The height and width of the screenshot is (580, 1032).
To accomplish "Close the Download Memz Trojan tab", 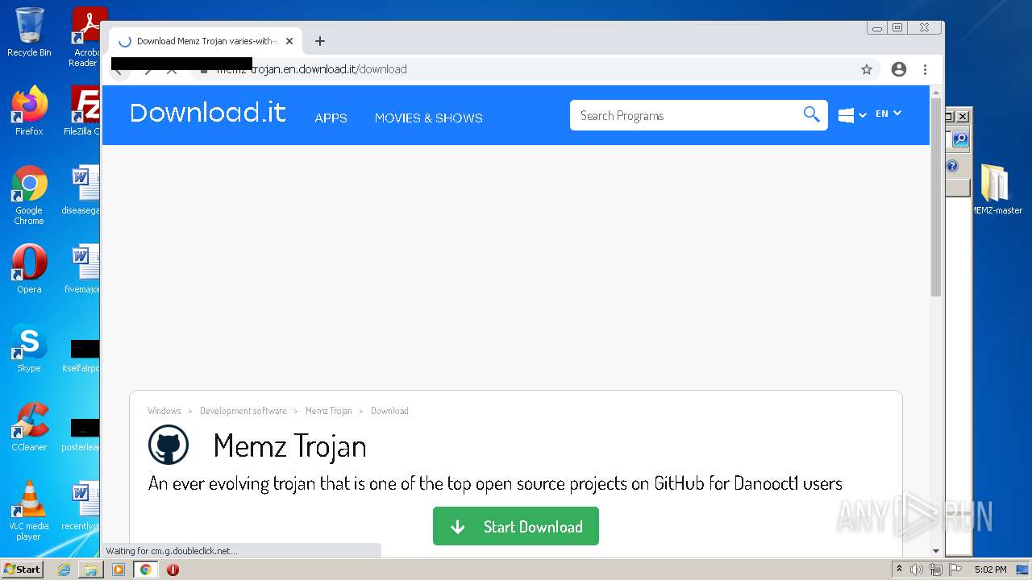I will (289, 41).
